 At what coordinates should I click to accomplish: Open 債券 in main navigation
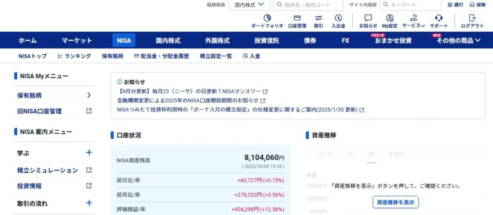coord(310,40)
